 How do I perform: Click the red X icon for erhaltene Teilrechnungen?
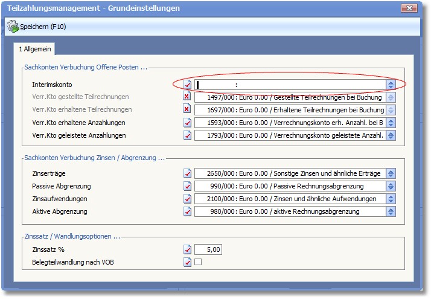pos(187,109)
